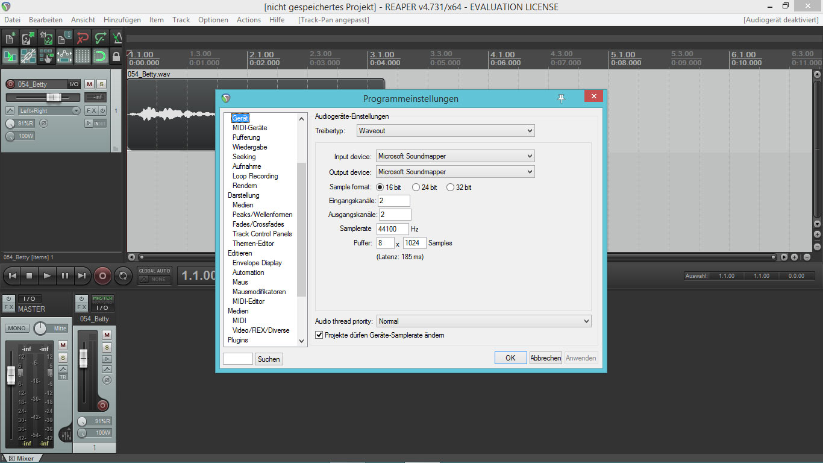Image resolution: width=823 pixels, height=463 pixels.
Task: Click the Samplerate input field
Action: coord(392,229)
